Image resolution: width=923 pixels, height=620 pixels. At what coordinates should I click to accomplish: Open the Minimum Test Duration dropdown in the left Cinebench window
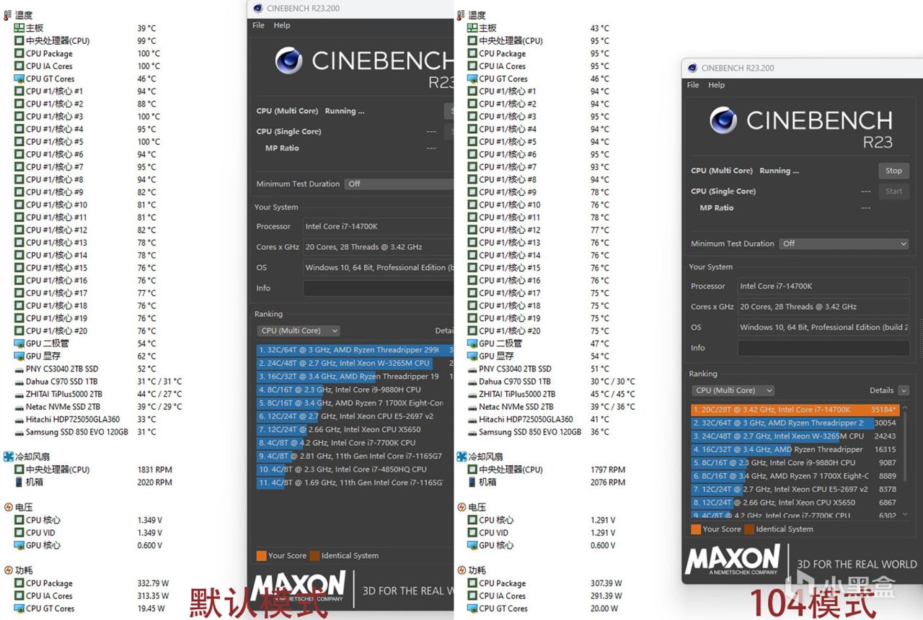(x=399, y=184)
